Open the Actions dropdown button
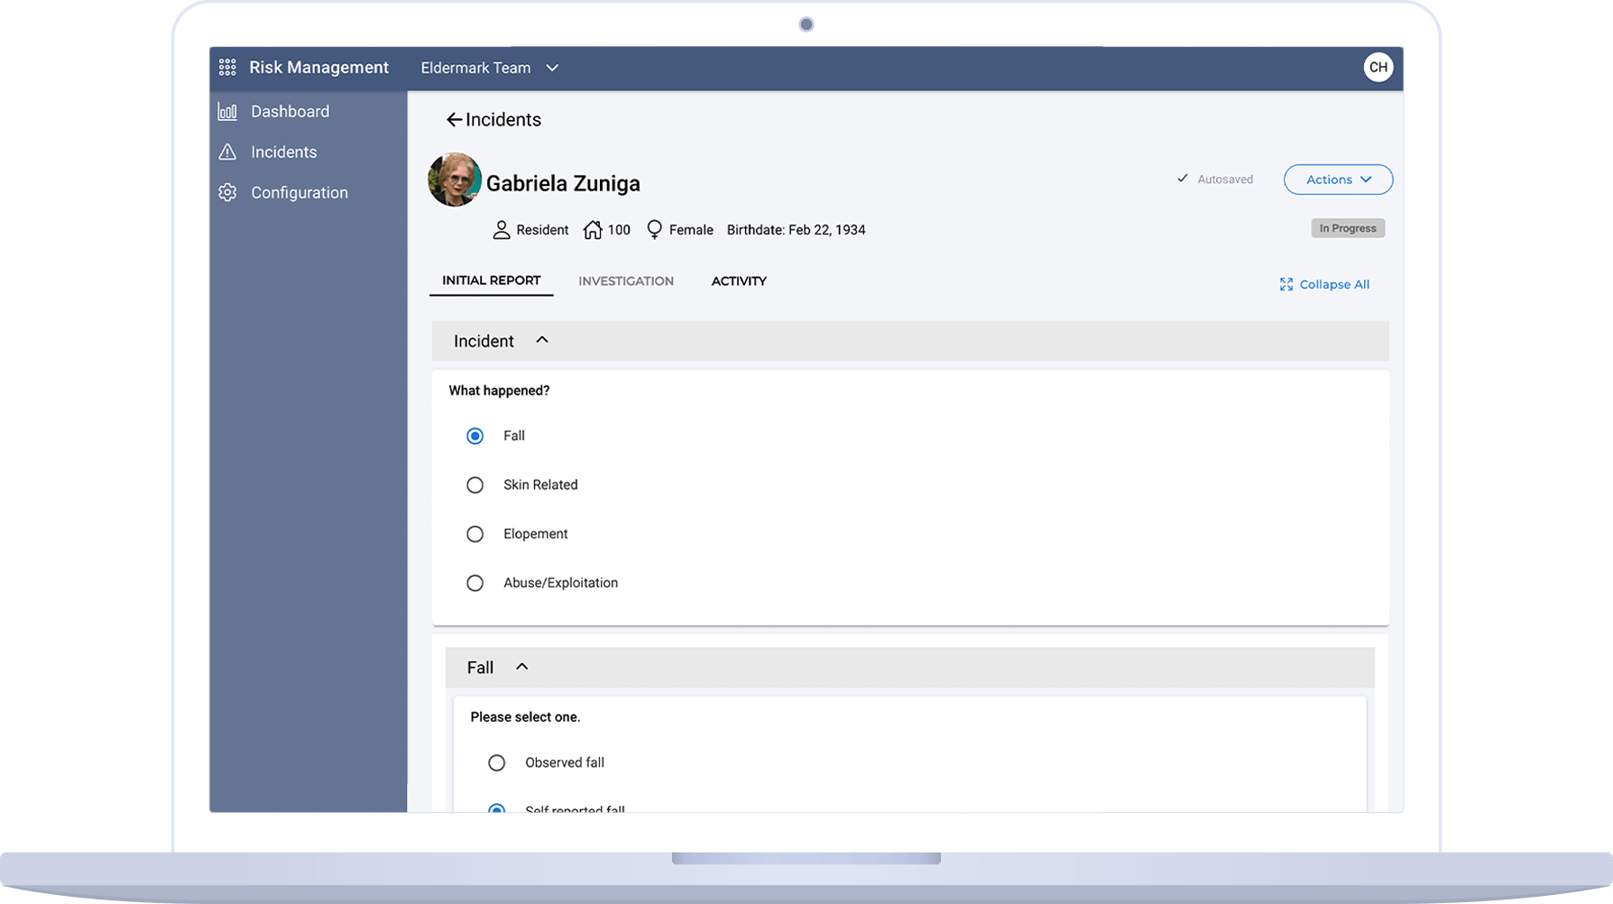This screenshot has width=1613, height=904. (1338, 180)
